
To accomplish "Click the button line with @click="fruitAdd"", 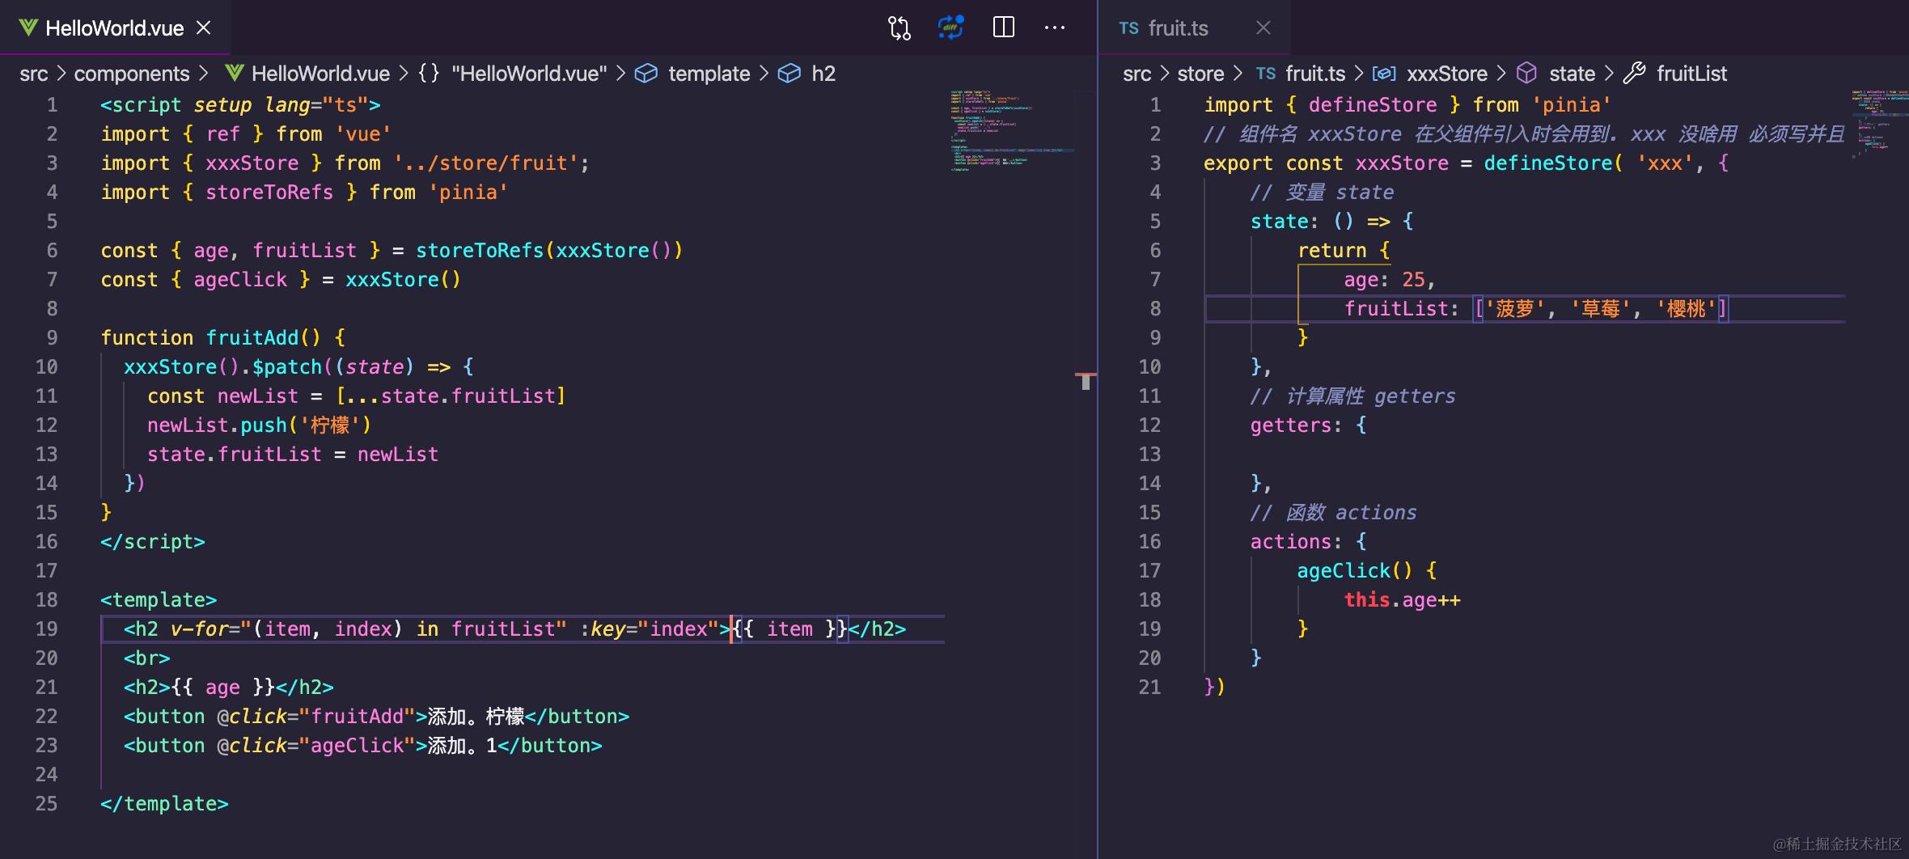I will coord(376,716).
